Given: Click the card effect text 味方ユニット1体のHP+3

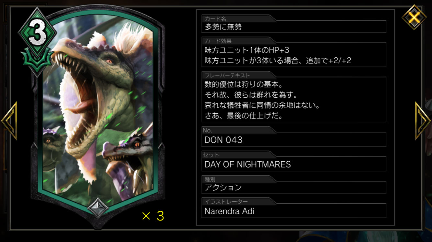Looking at the screenshot, I should [x=247, y=50].
